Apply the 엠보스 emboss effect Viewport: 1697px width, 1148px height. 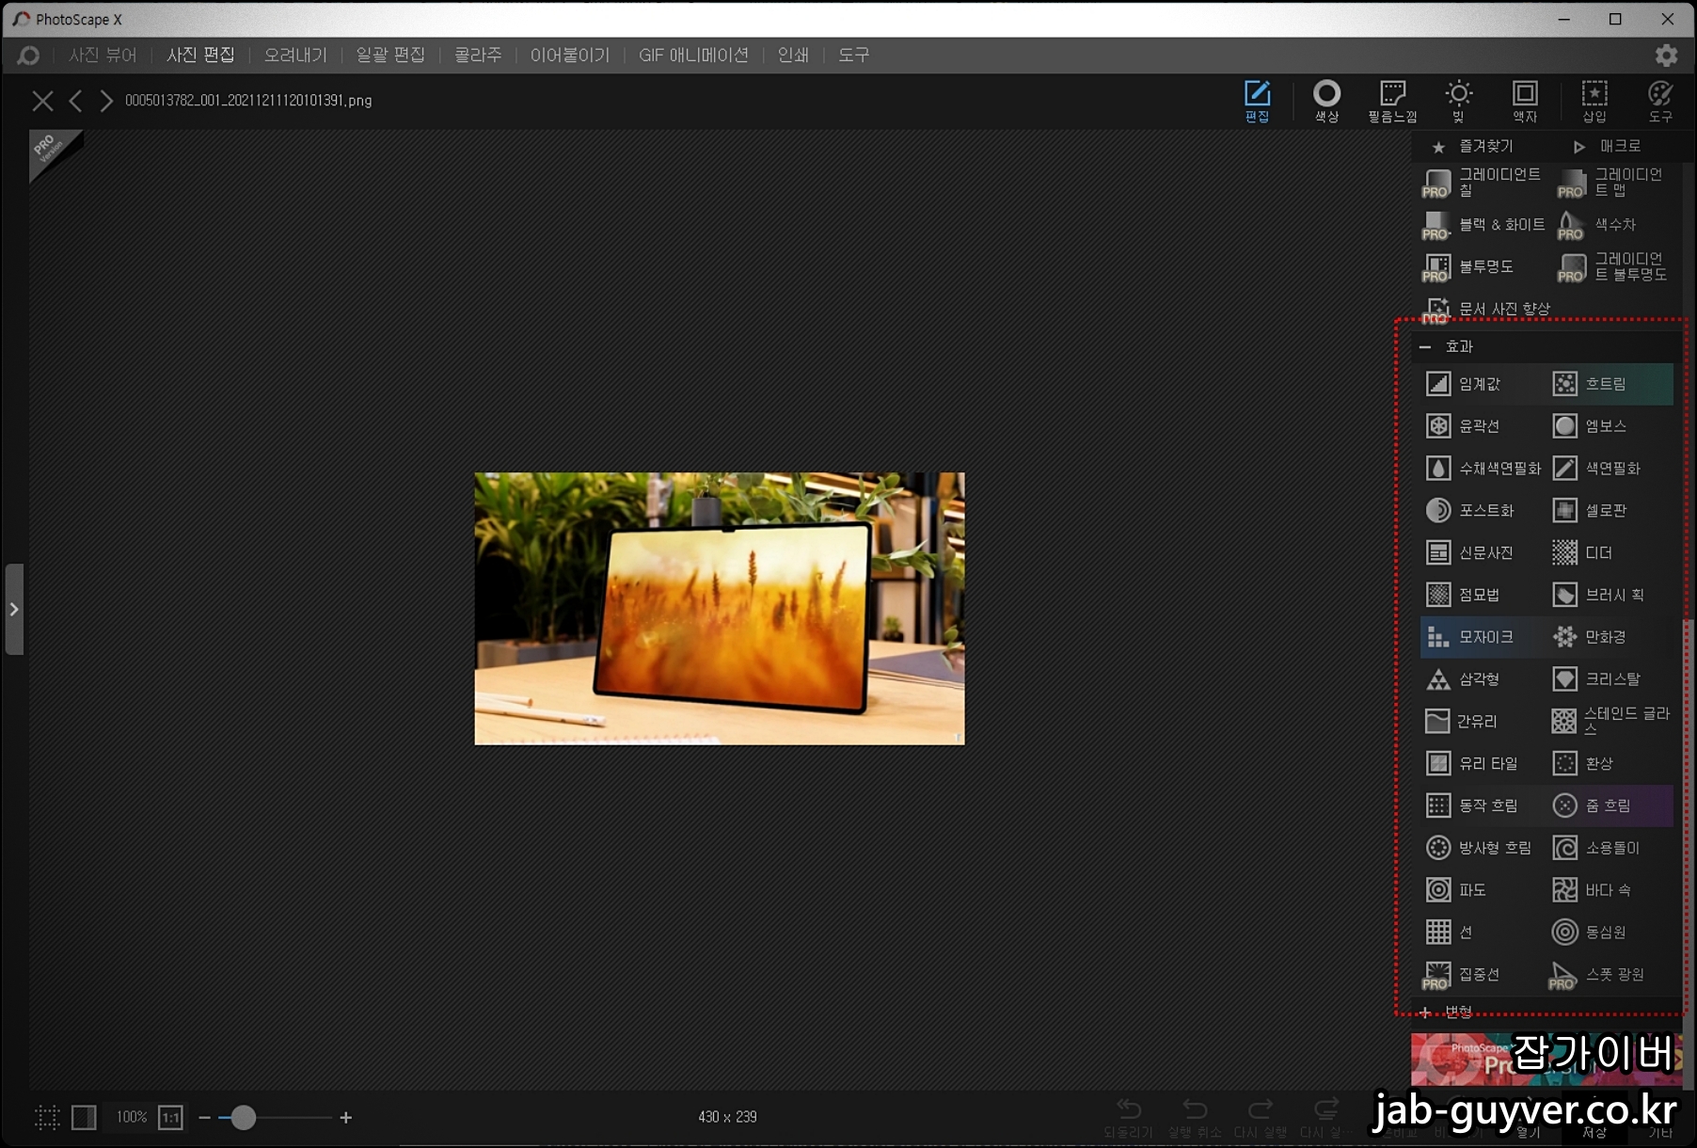[x=1610, y=426]
